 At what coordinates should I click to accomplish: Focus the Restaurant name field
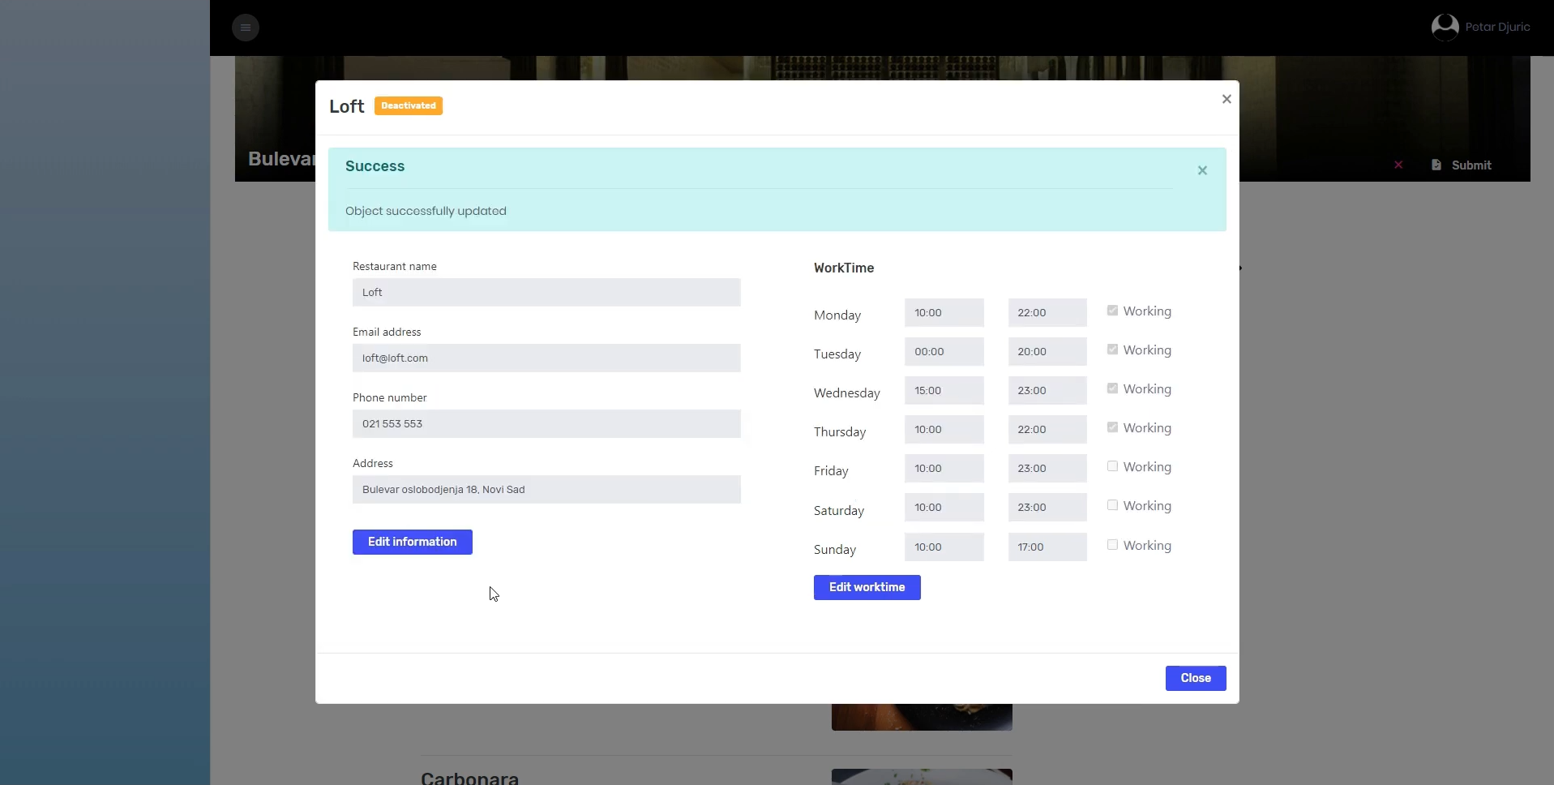[x=546, y=292]
